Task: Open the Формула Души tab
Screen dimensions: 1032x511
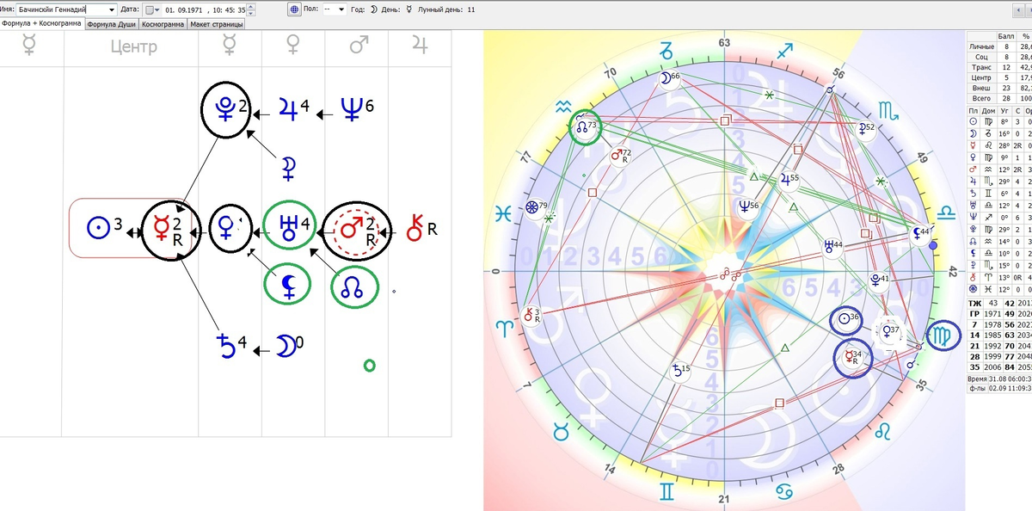Action: pos(112,24)
